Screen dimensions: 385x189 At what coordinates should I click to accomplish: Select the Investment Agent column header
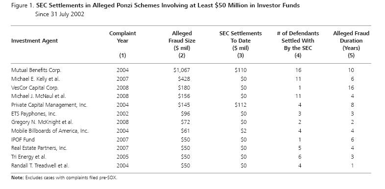coord(34,41)
